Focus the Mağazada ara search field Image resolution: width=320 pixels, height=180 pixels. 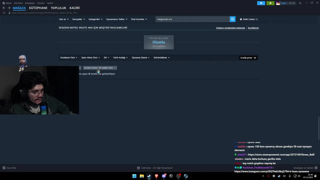tap(192, 19)
